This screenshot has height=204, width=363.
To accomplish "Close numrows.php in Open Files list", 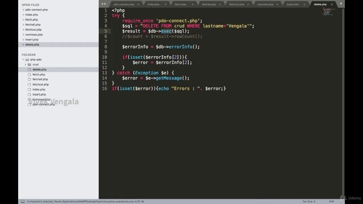I will 23,35.
